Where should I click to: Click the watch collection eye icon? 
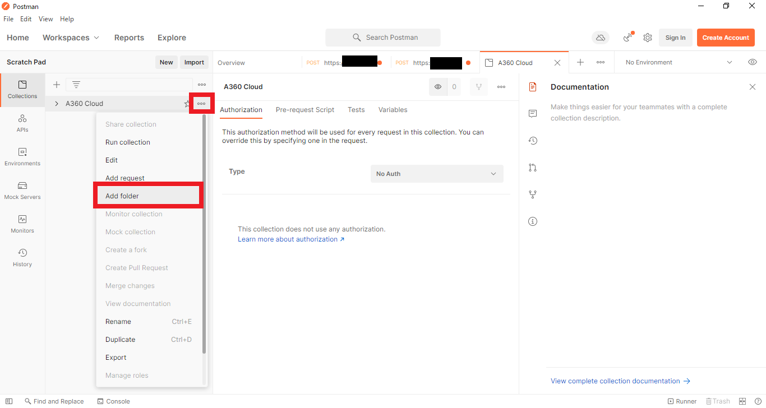coord(438,87)
